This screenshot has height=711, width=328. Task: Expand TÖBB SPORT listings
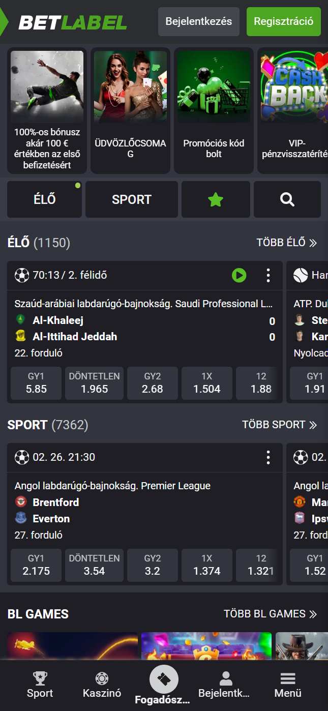click(x=279, y=425)
